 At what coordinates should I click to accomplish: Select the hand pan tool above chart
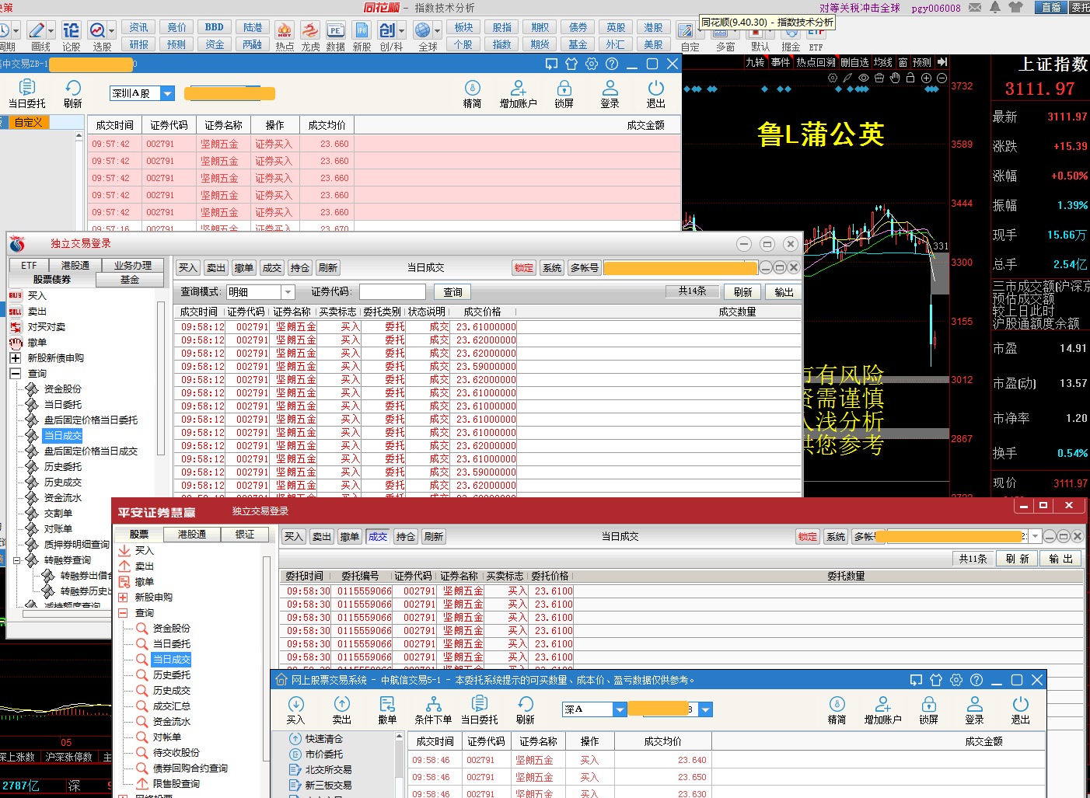pos(895,78)
